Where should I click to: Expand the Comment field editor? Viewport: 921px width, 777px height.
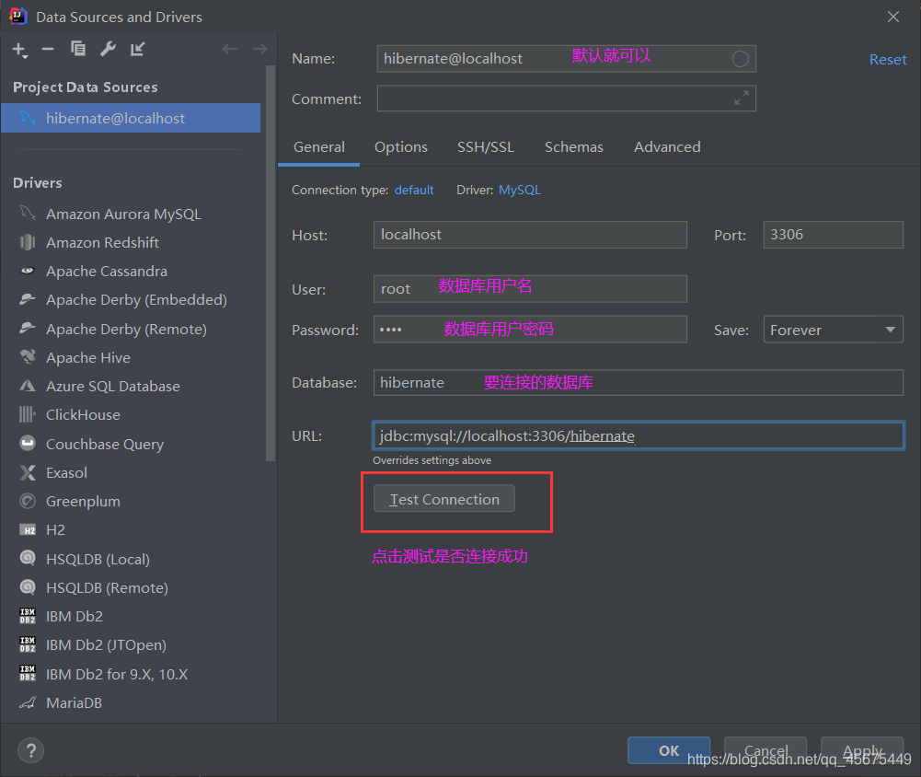click(742, 99)
